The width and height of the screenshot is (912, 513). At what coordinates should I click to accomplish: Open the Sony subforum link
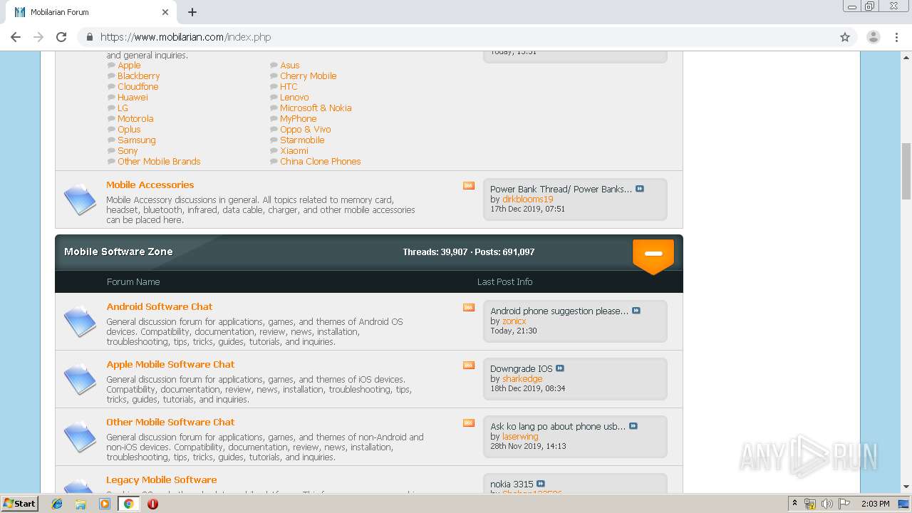click(128, 150)
